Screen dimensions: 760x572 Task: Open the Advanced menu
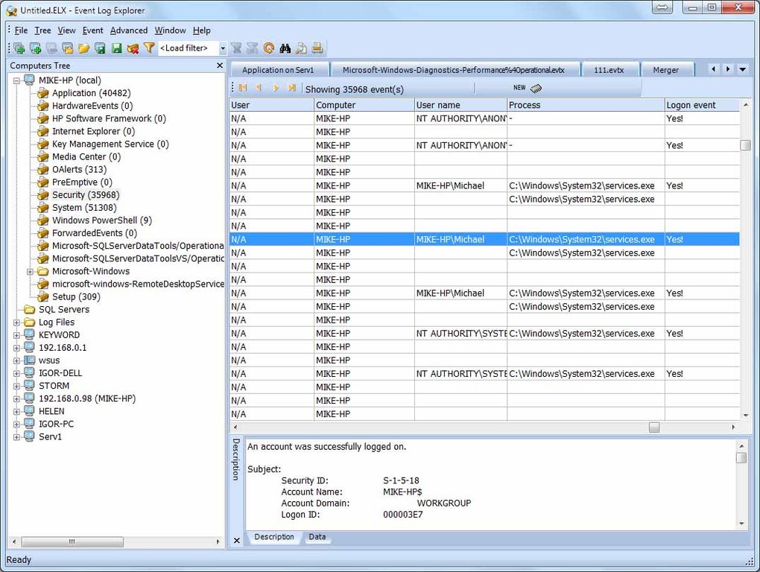(129, 31)
